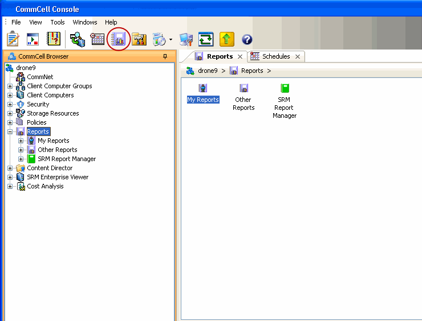This screenshot has width=422, height=321.
Task: Pin the CommCell Browser panel
Action: (165, 56)
